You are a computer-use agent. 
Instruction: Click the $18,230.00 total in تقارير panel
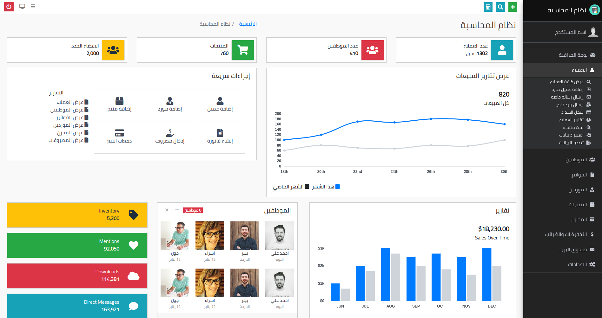click(x=494, y=229)
